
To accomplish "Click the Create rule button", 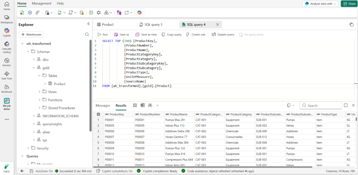I will (x=196, y=34).
